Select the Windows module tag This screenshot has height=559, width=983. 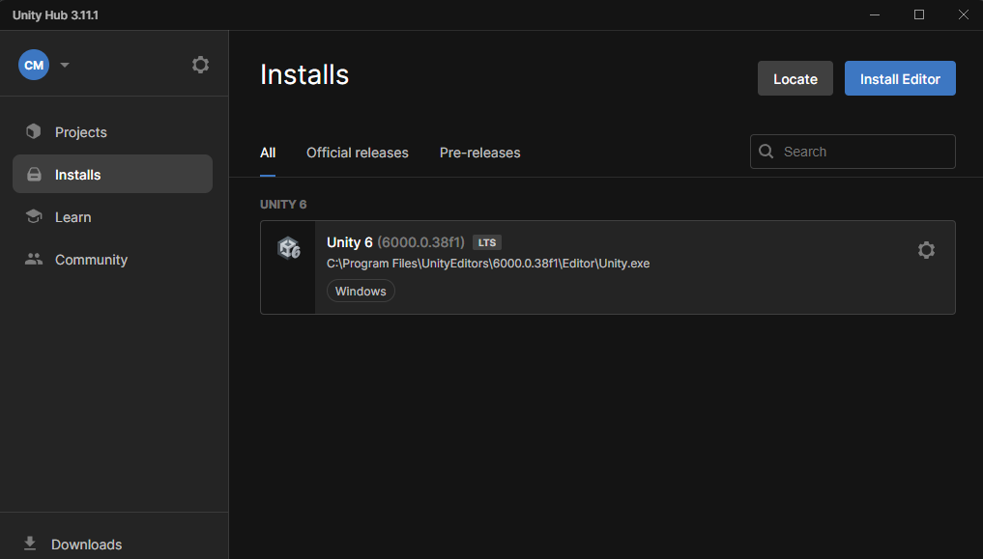[361, 291]
